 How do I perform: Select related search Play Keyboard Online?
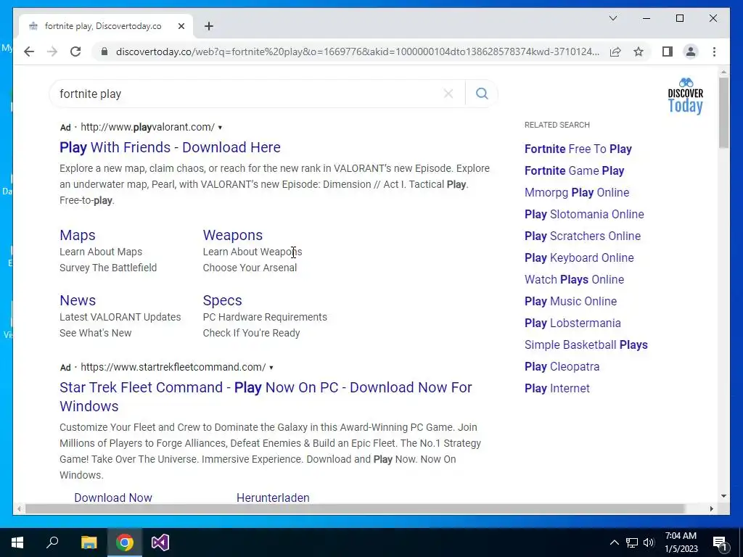(x=579, y=257)
